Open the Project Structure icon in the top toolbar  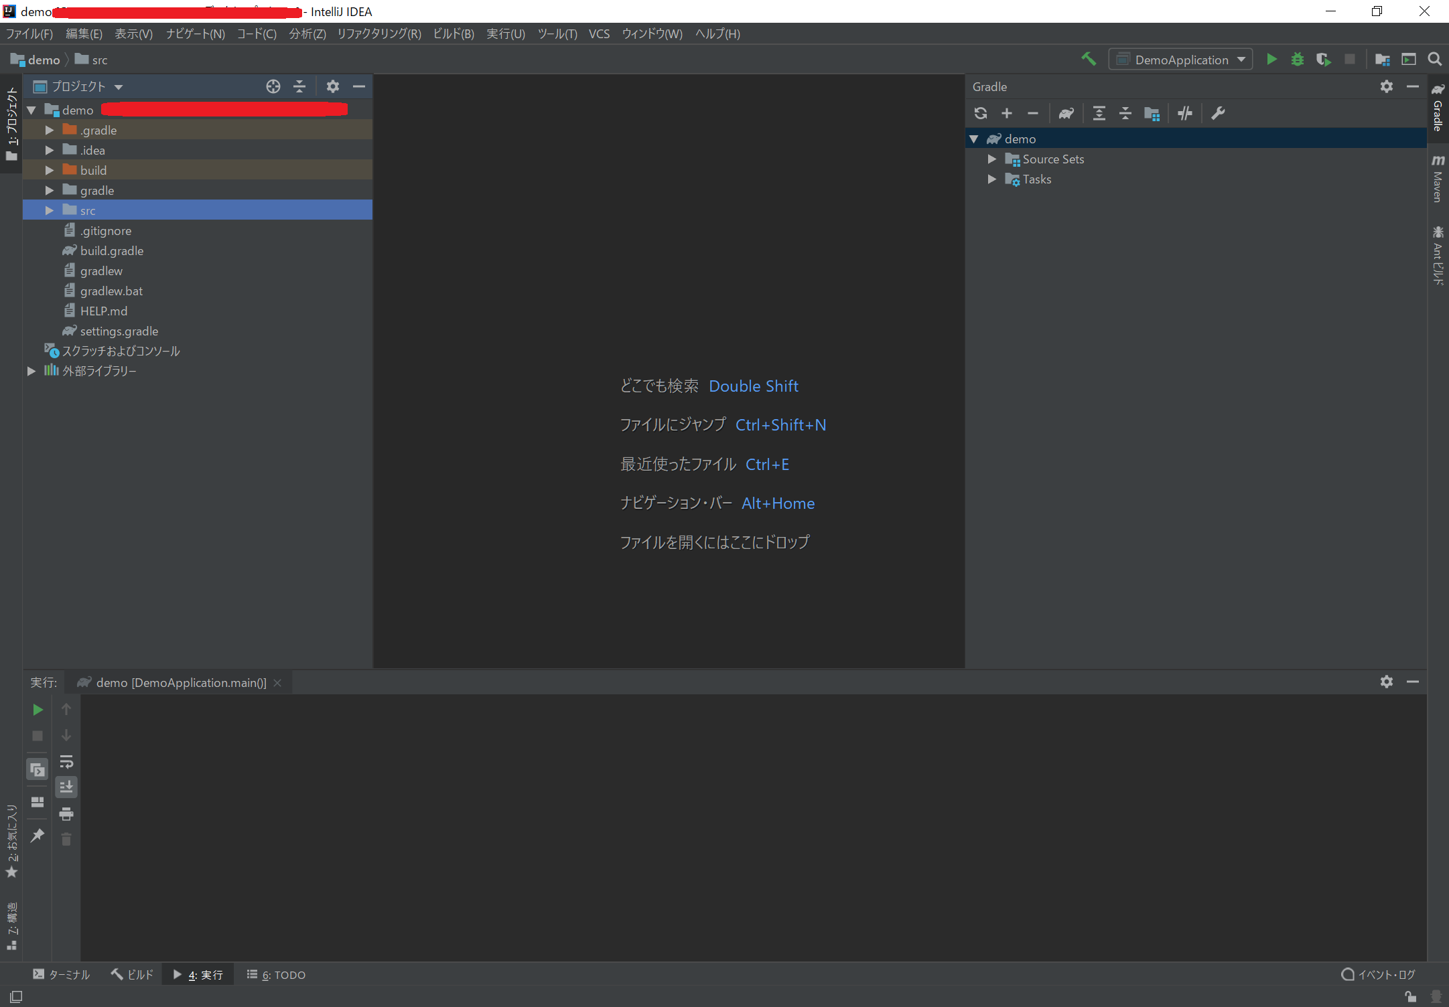pos(1383,60)
